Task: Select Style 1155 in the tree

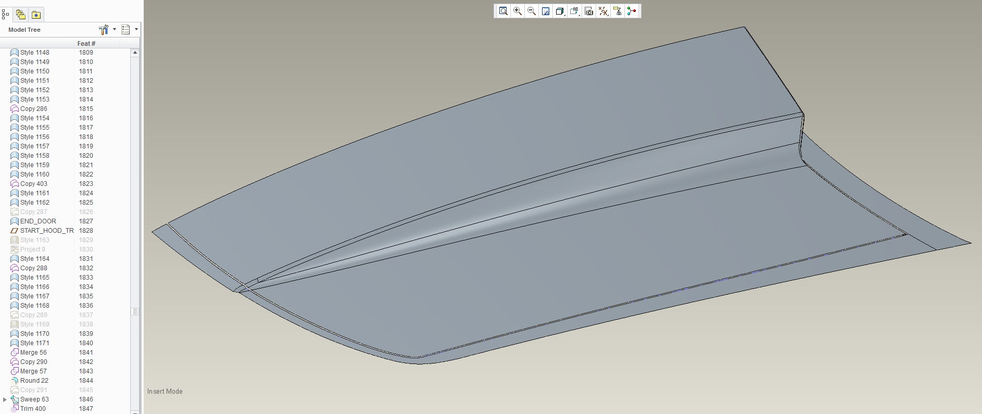Action: pyautogui.click(x=35, y=128)
